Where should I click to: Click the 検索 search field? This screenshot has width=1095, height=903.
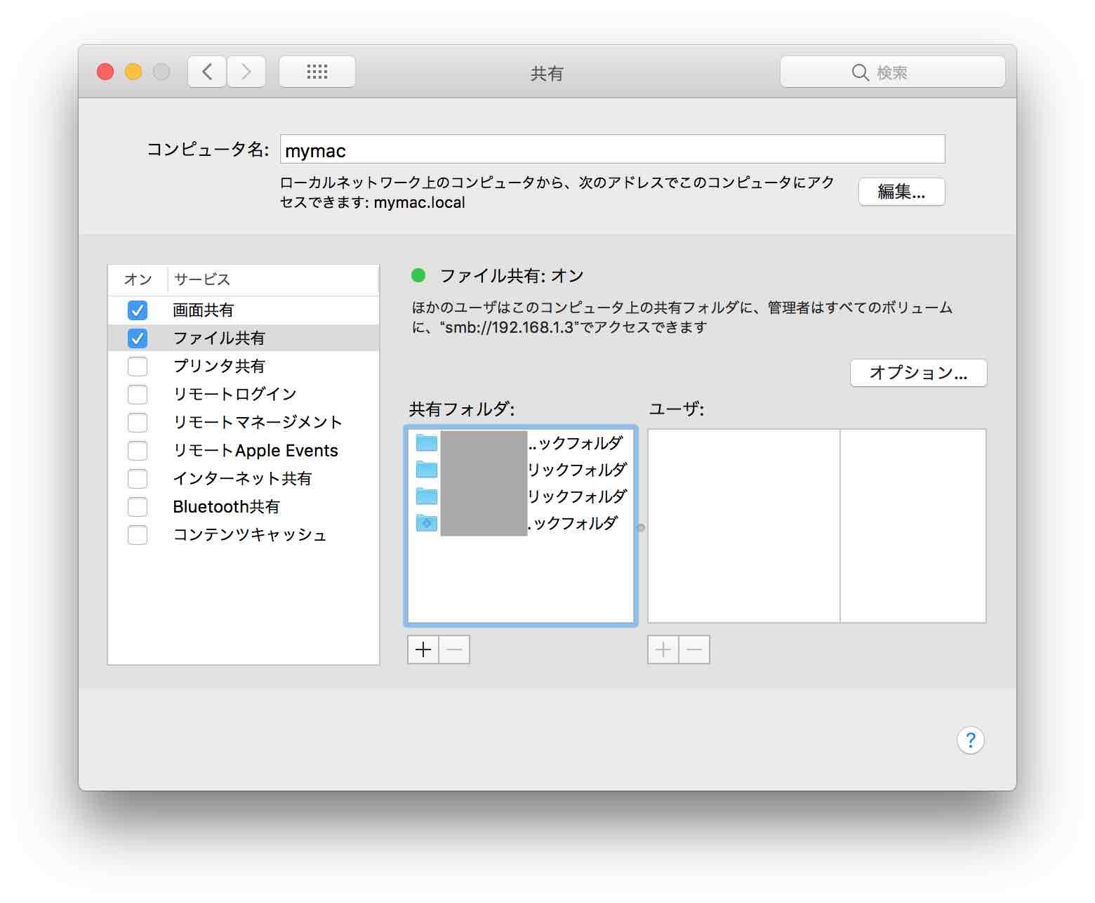pos(892,72)
